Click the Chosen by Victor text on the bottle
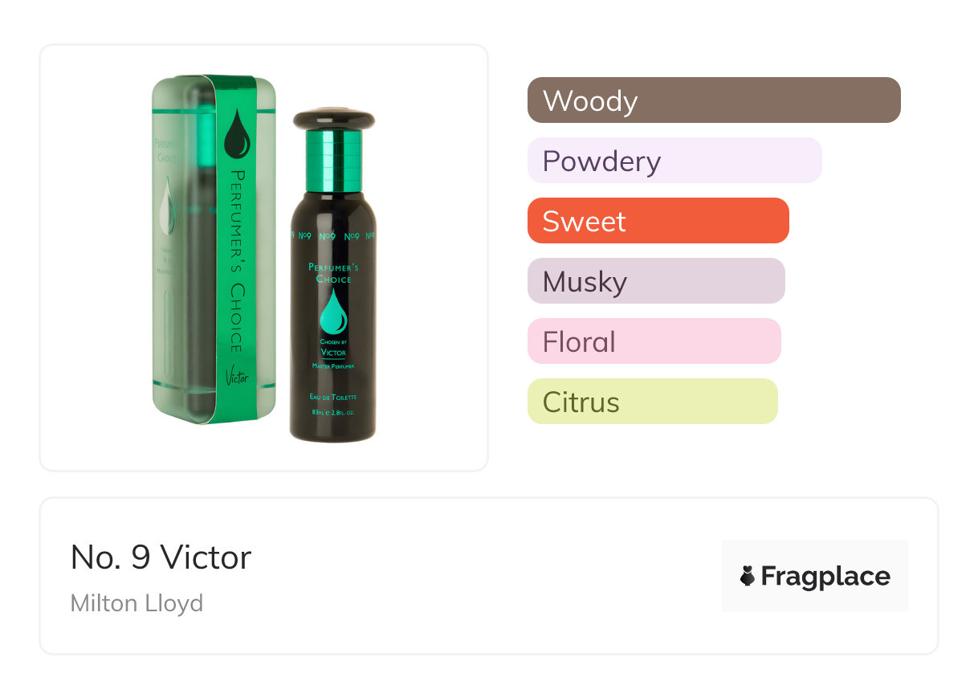The width and height of the screenshot is (978, 694). 332,346
